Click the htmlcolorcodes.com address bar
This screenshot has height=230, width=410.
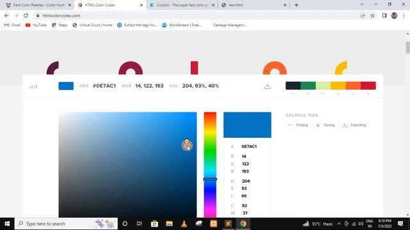(199, 15)
